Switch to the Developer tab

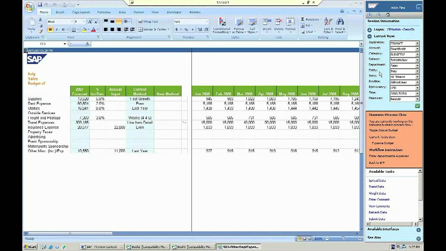(174, 12)
